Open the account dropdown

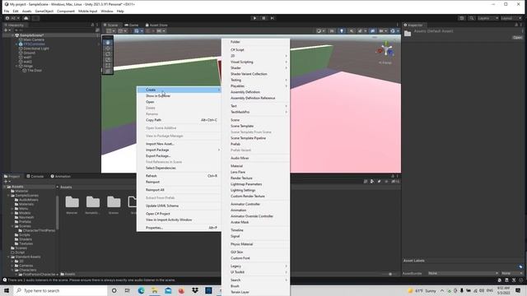13,18
